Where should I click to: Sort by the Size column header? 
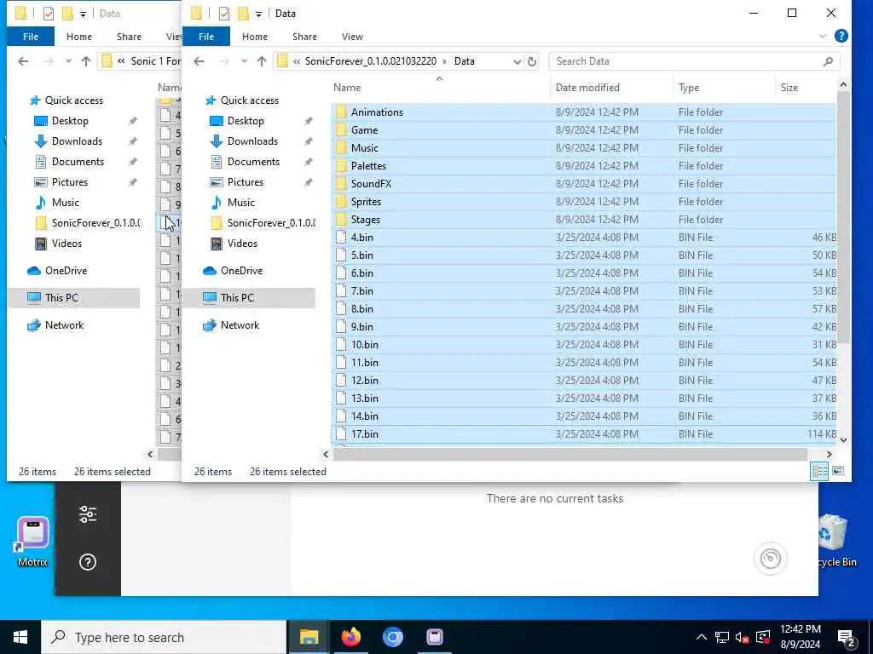(x=806, y=88)
